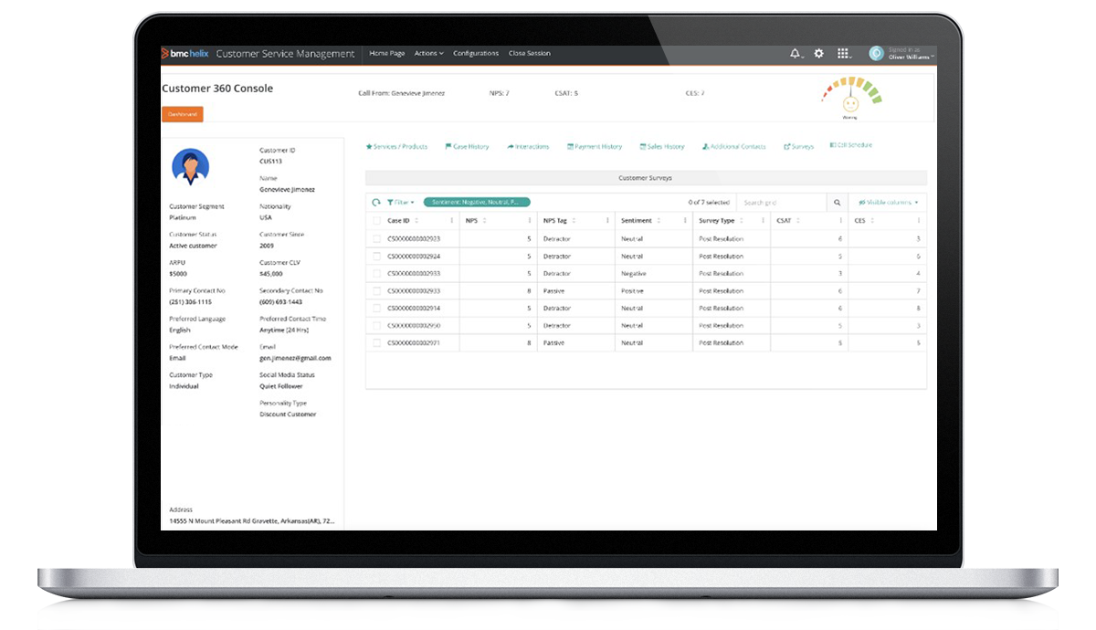
Task: Expand the Visible columns dropdown
Action: [888, 203]
